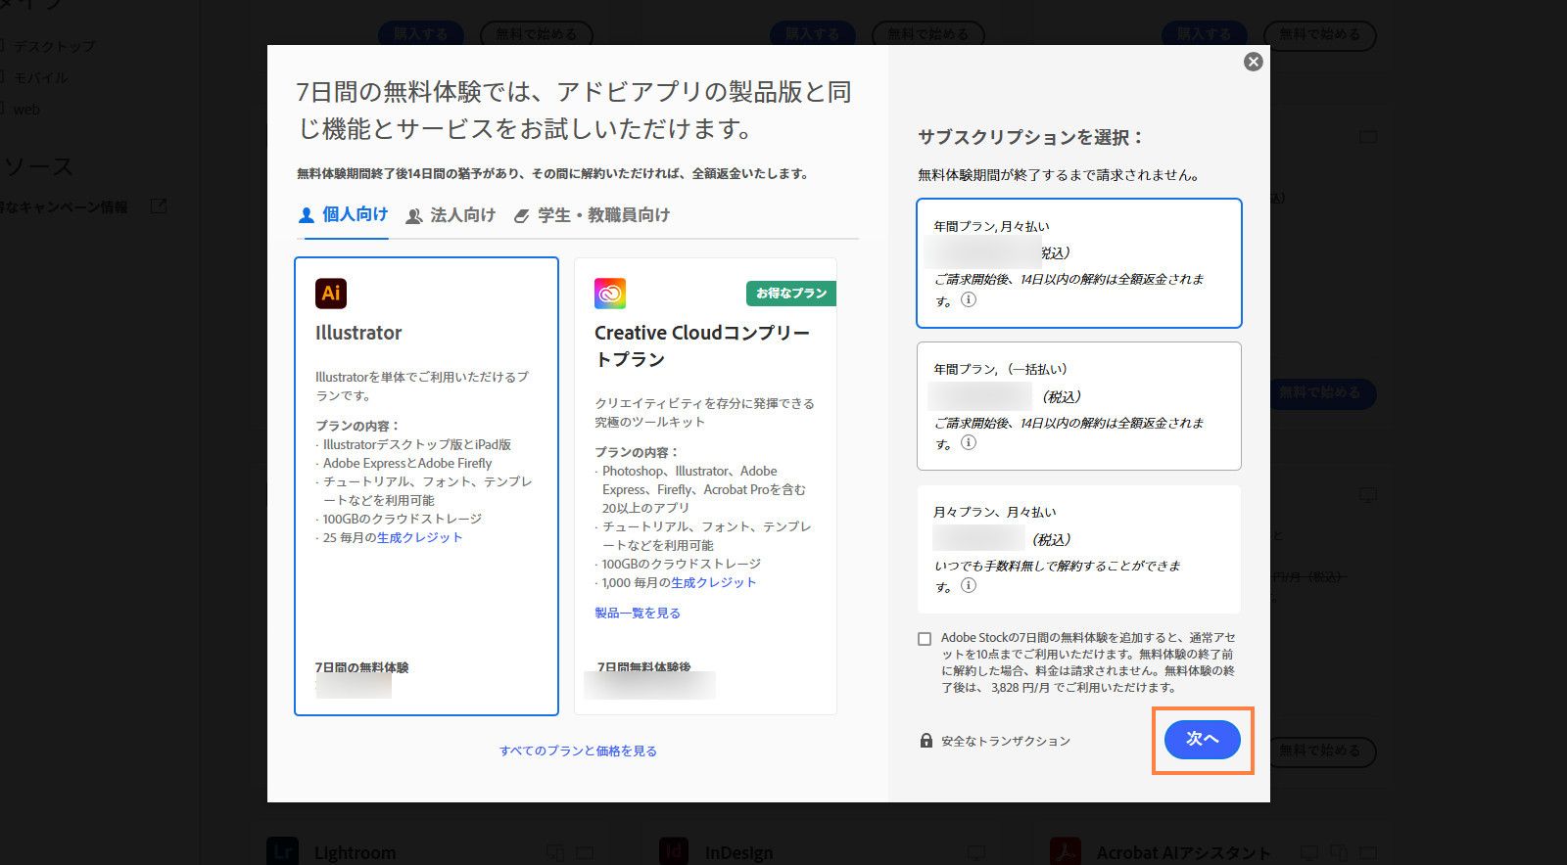Open the 学生・教職員向け tab
The width and height of the screenshot is (1567, 865).
592,215
